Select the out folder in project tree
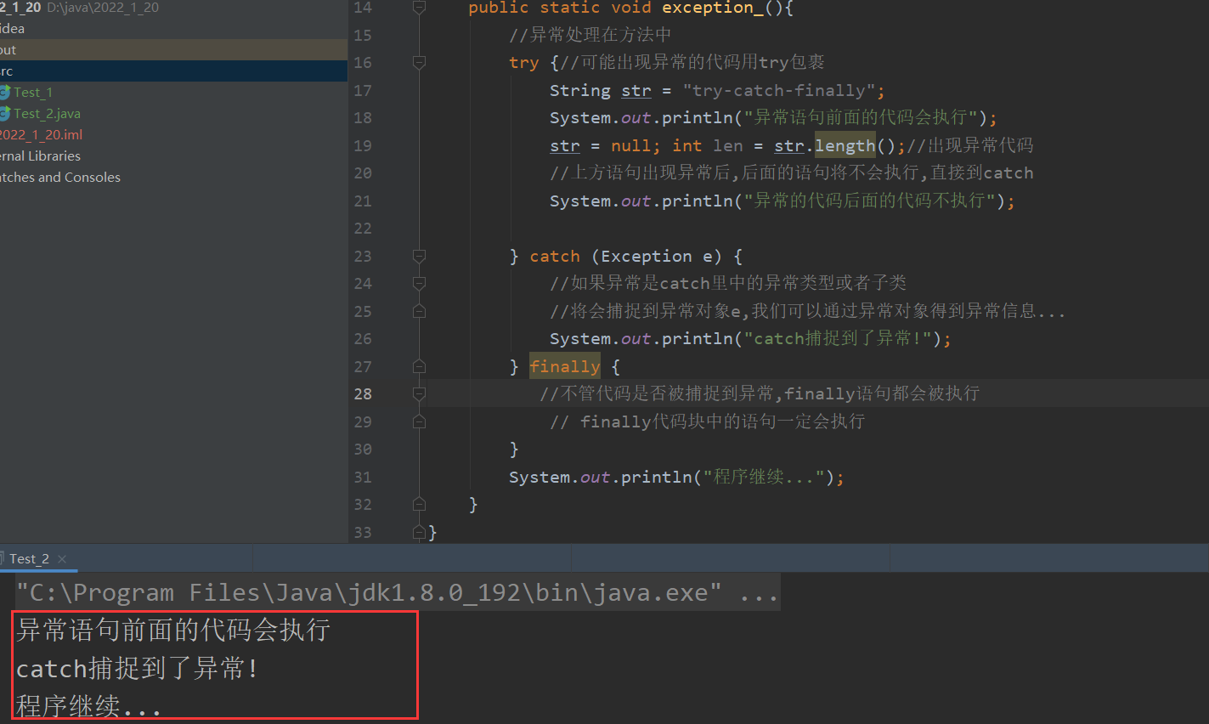This screenshot has width=1209, height=724. coord(8,50)
